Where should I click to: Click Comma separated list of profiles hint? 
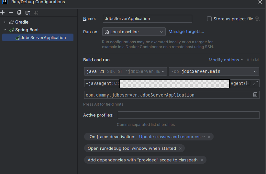click(x=146, y=125)
